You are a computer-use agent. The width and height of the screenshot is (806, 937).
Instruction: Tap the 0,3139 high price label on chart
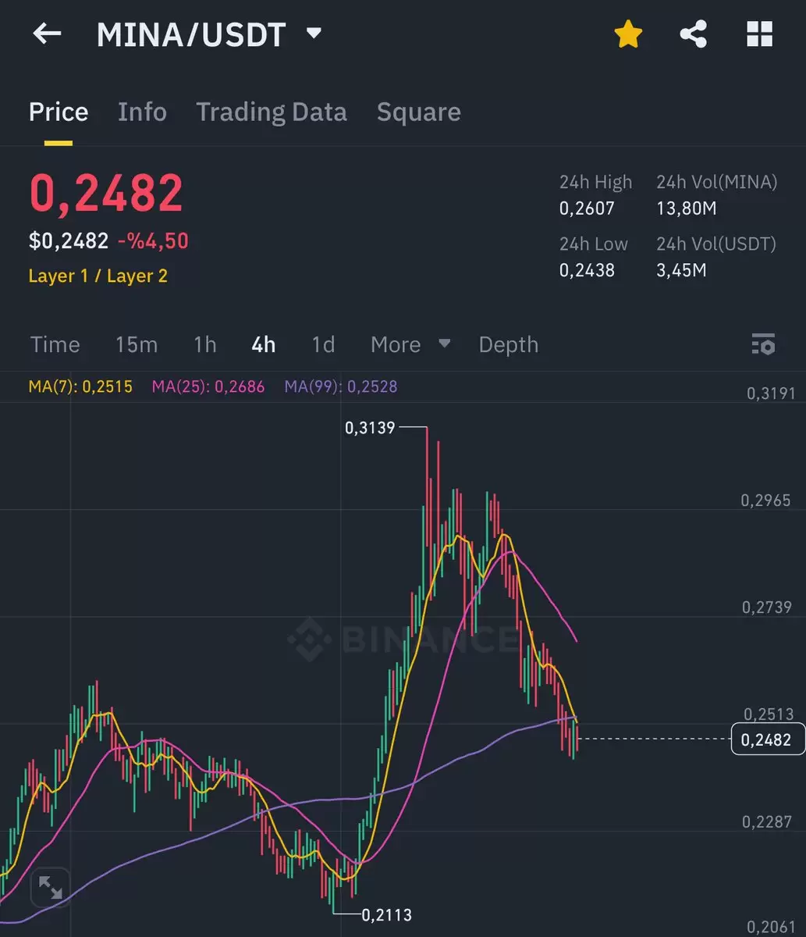[370, 428]
